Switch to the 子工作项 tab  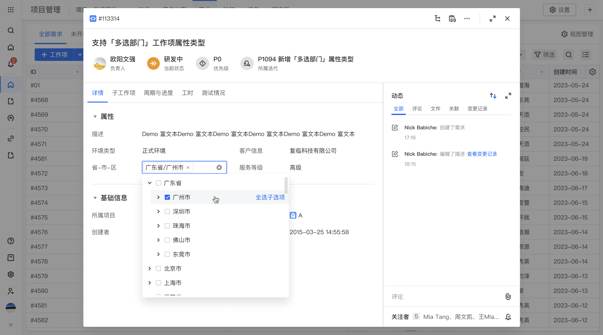click(124, 93)
